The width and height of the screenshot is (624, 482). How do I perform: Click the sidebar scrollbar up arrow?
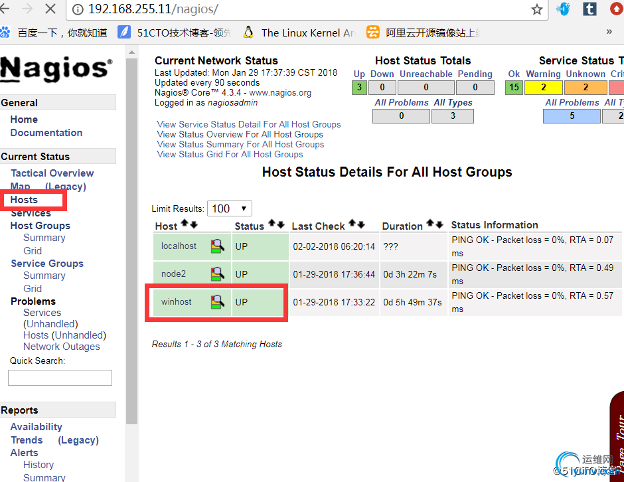[131, 52]
